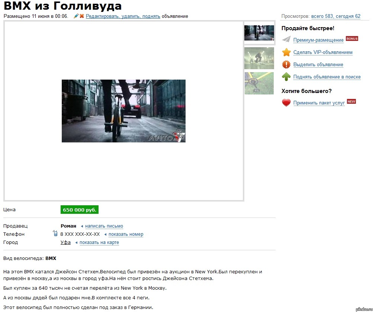373x312 pixels.
Task: Click the phone icon next to the number
Action: [x=55, y=233]
